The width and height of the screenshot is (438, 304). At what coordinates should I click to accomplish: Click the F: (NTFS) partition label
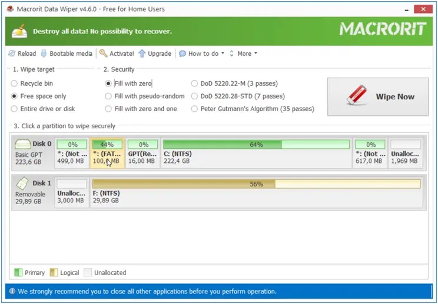106,193
